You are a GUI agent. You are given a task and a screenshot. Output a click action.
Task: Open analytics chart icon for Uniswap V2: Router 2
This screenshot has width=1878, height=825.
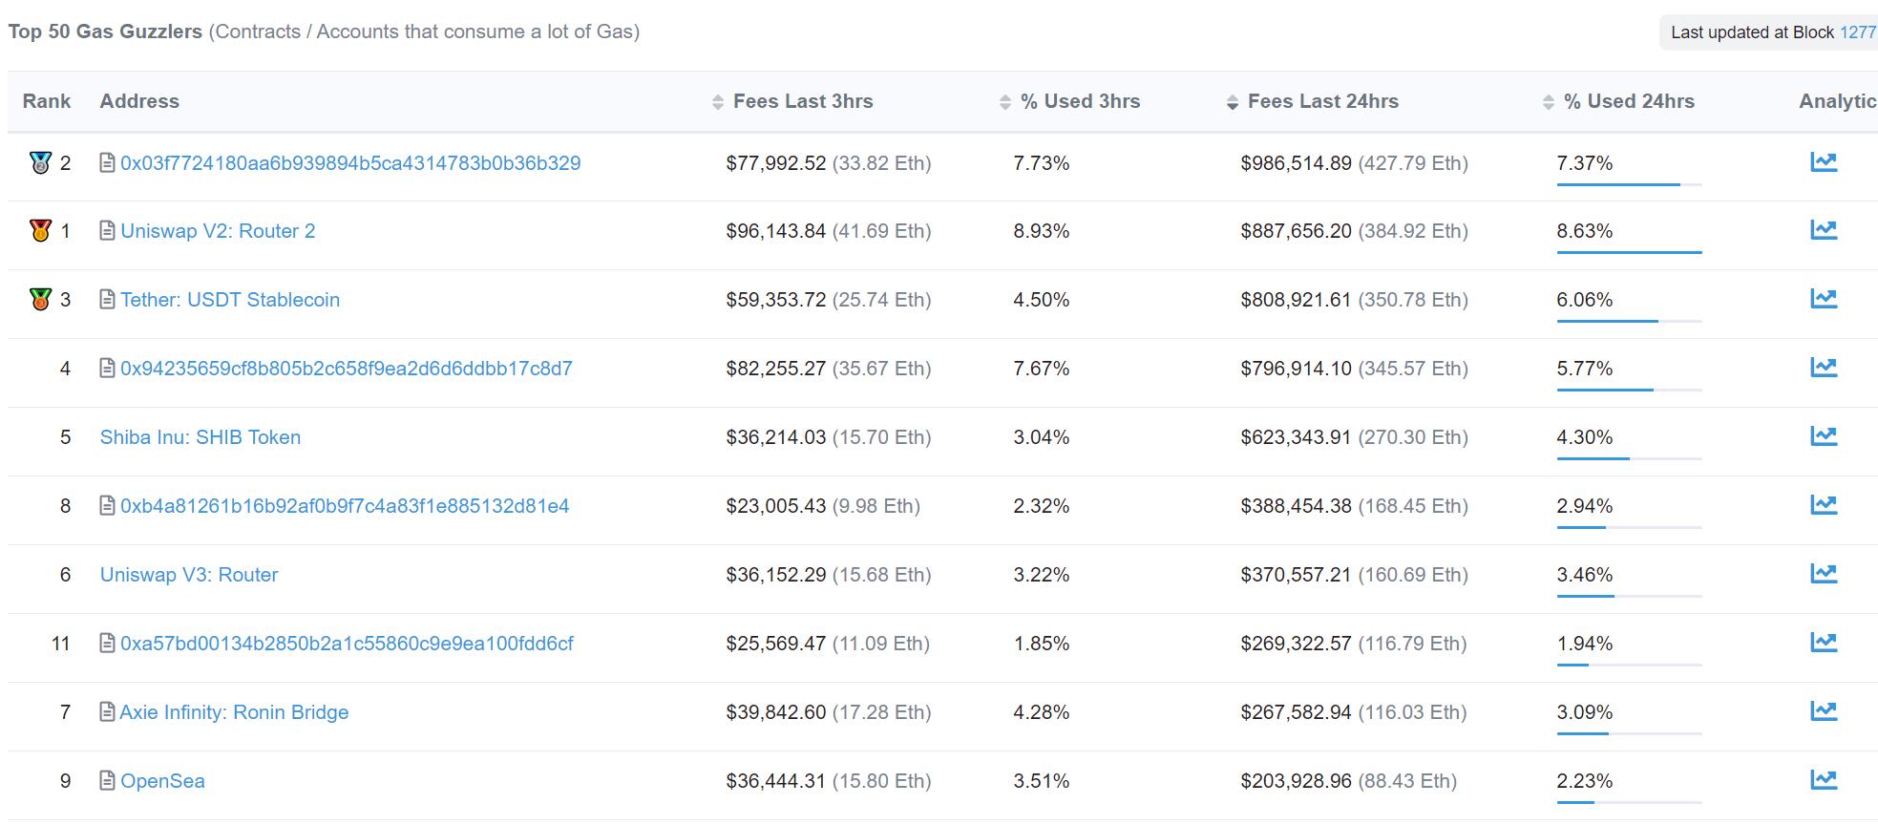1823,230
